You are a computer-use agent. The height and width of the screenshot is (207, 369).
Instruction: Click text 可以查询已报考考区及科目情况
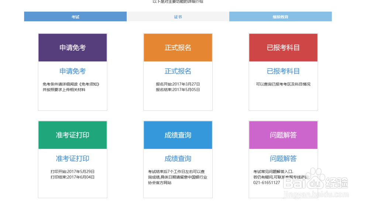pyautogui.click(x=283, y=84)
